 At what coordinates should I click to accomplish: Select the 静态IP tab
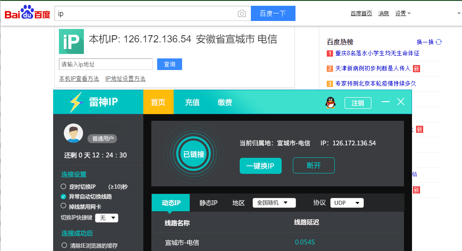(x=208, y=203)
